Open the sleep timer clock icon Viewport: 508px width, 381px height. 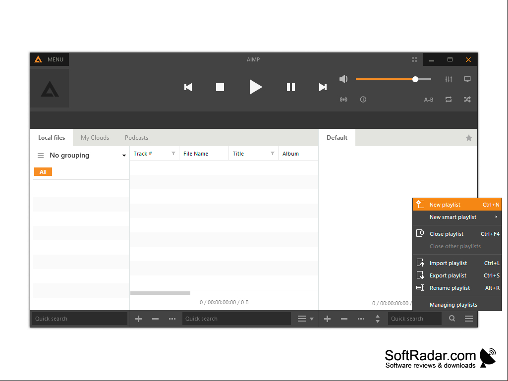pos(363,100)
